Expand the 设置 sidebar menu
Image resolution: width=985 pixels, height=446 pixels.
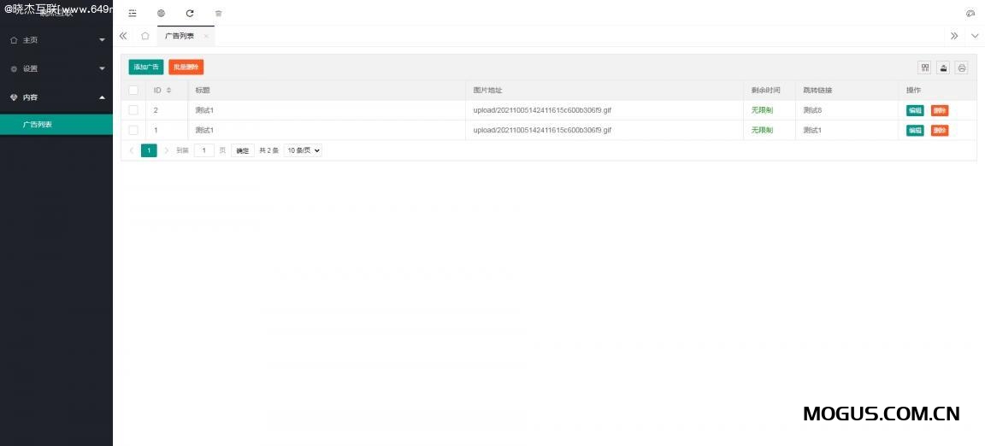[56, 68]
